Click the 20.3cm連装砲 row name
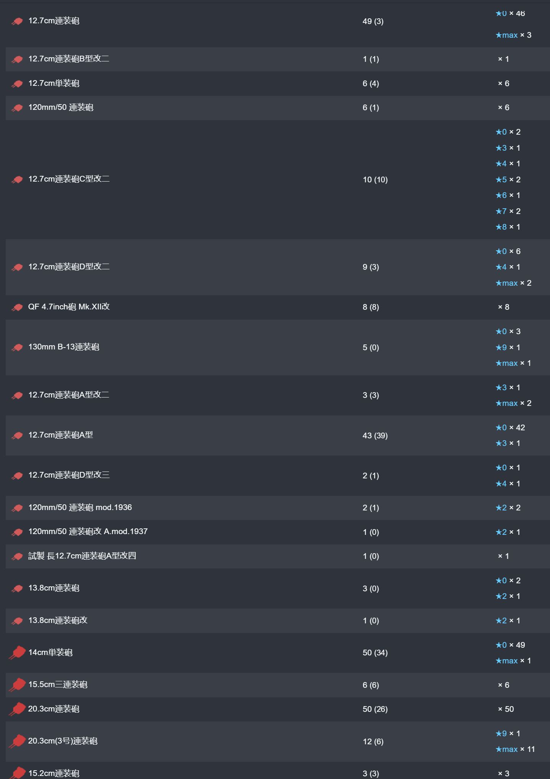Screen dimensions: 550x779 [x=54, y=709]
